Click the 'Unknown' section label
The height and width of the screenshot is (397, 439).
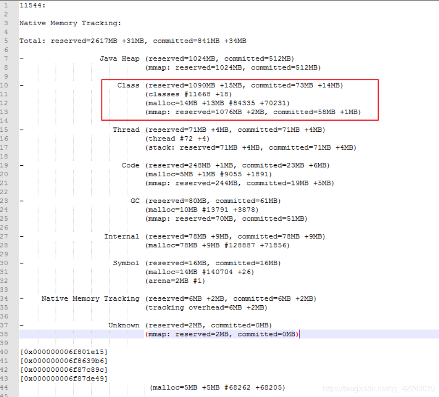[124, 325]
